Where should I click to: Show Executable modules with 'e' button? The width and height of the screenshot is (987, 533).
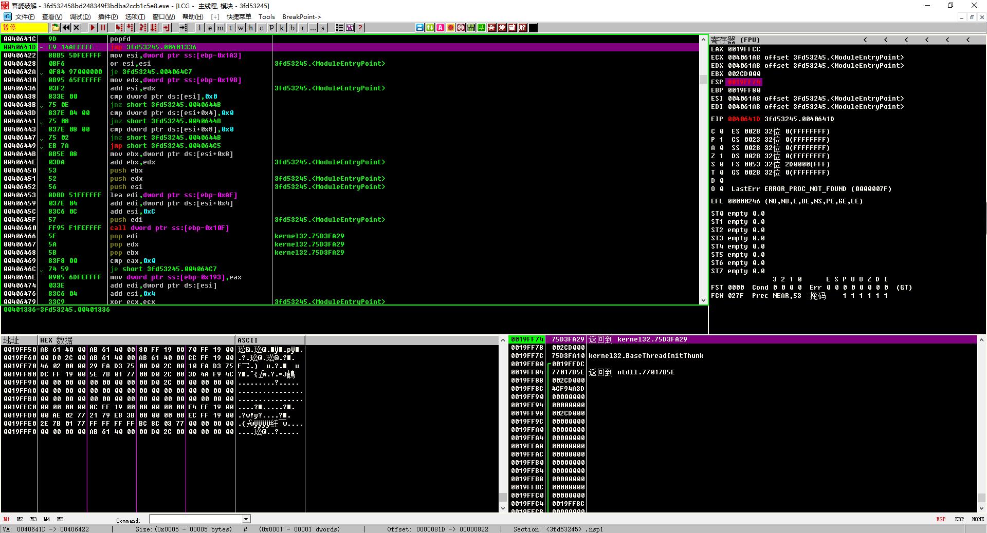pyautogui.click(x=210, y=28)
